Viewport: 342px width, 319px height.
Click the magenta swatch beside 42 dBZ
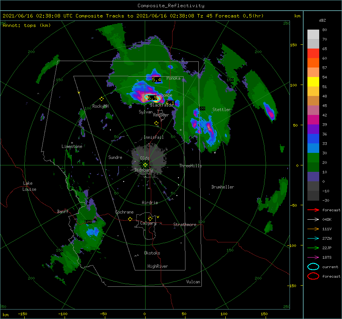tap(313, 119)
